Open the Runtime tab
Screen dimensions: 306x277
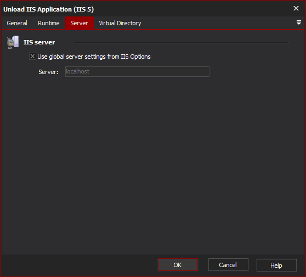coord(49,23)
